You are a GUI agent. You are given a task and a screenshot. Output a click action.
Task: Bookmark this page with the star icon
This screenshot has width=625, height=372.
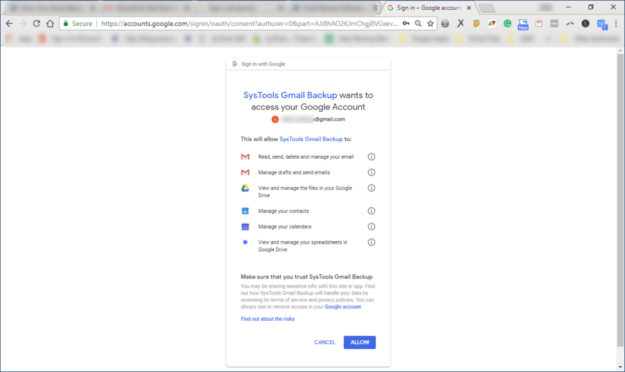click(x=430, y=23)
